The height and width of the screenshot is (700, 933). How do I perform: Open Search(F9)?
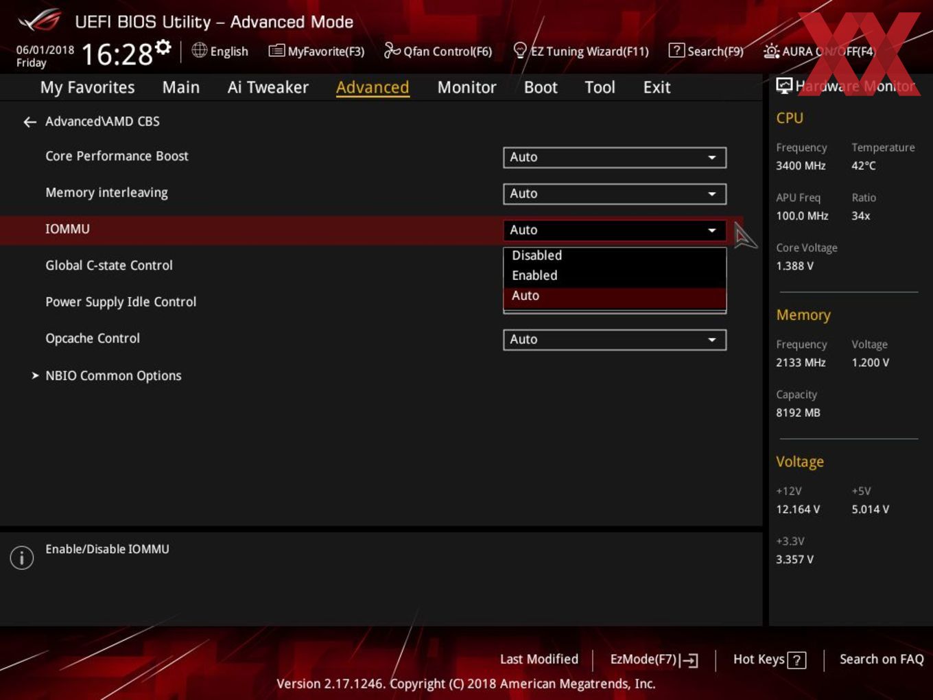[706, 51]
